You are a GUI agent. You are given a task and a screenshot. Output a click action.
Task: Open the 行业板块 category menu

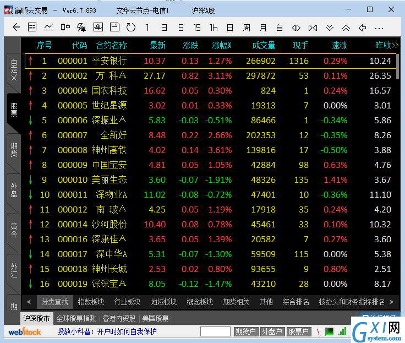[127, 302]
